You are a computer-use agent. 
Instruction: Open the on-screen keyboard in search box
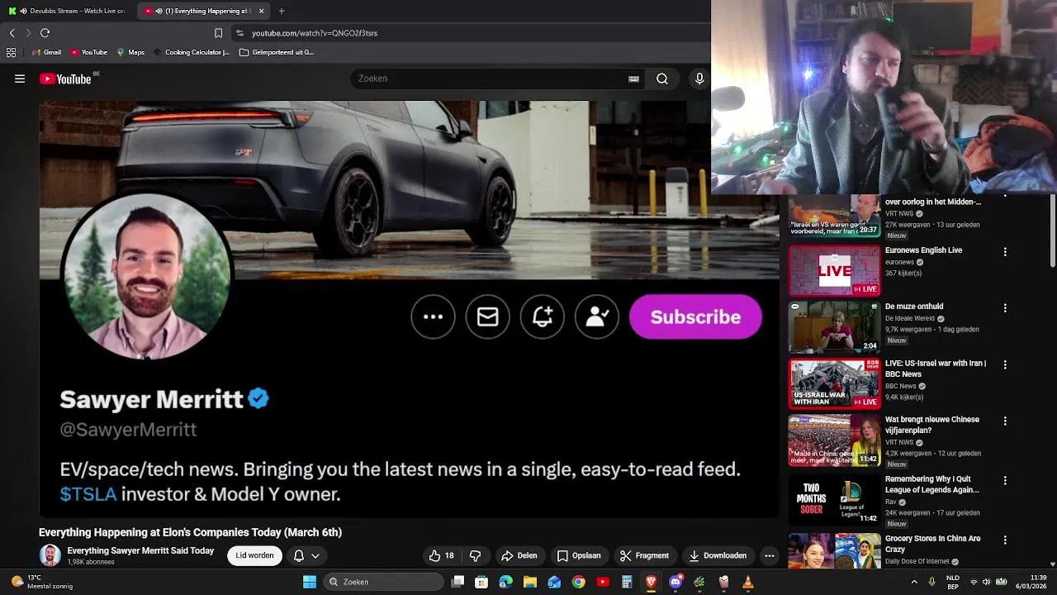[633, 79]
